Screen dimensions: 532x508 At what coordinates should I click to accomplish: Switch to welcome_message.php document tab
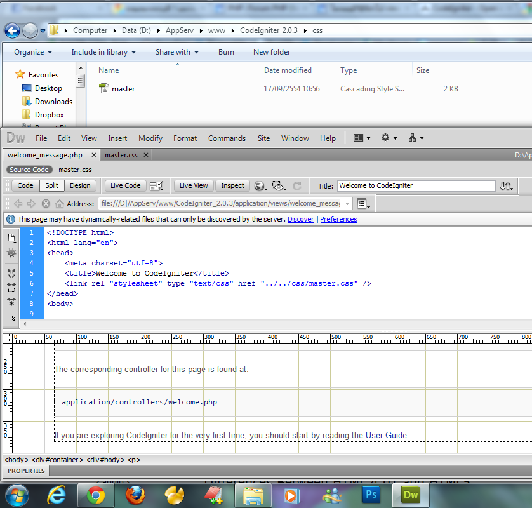(x=45, y=155)
